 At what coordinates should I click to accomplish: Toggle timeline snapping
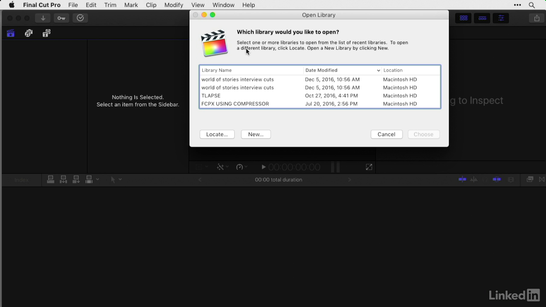click(497, 180)
